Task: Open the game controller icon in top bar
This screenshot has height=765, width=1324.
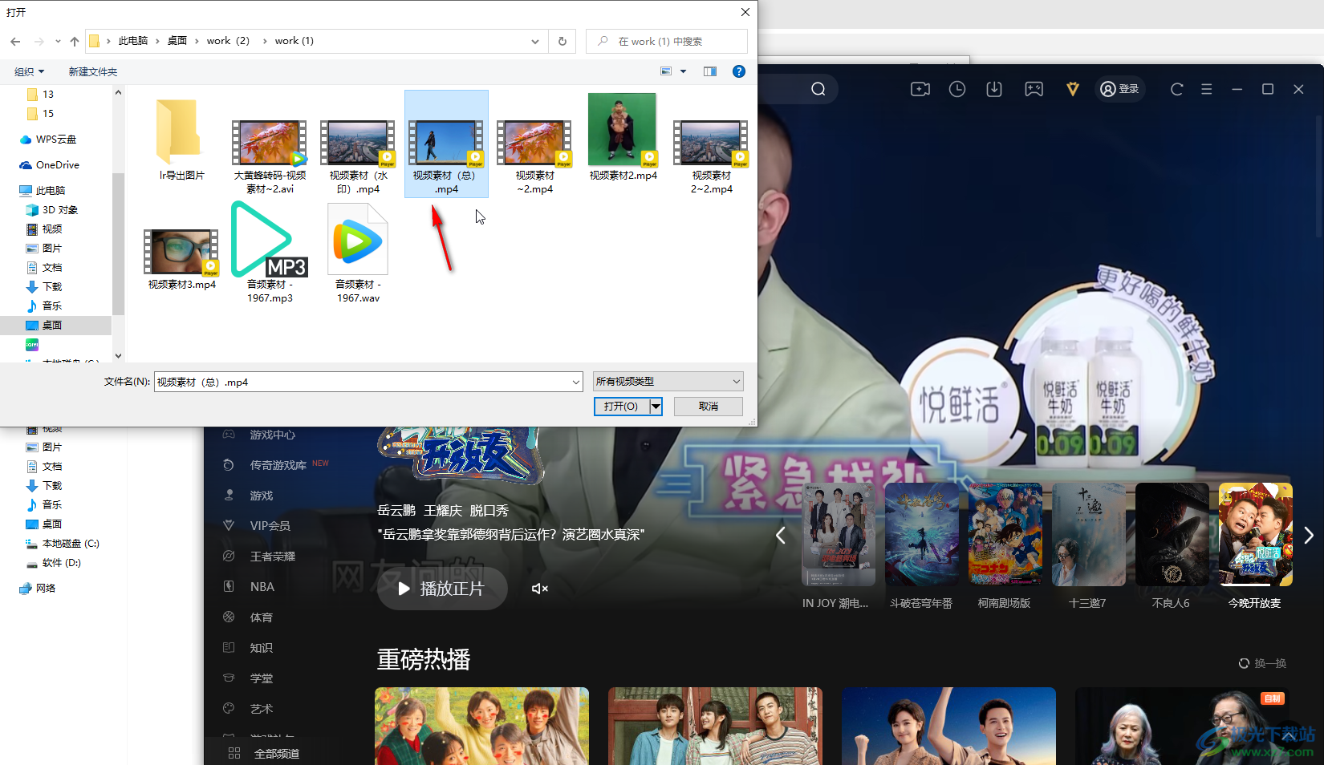Action: pyautogui.click(x=1034, y=89)
